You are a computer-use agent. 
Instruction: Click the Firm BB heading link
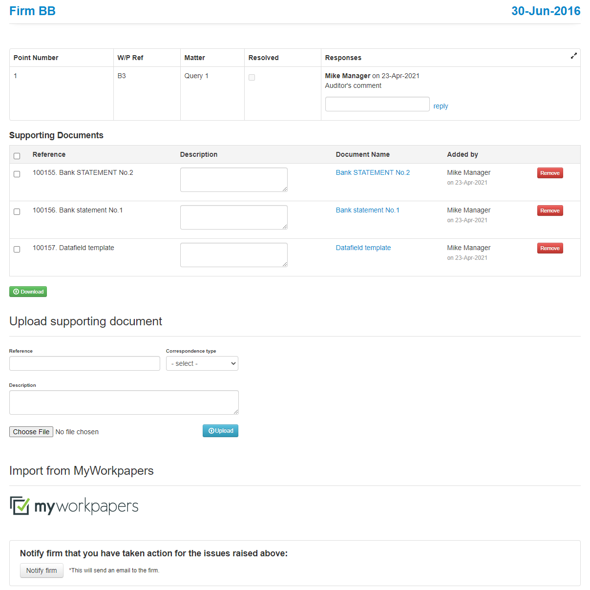point(32,11)
